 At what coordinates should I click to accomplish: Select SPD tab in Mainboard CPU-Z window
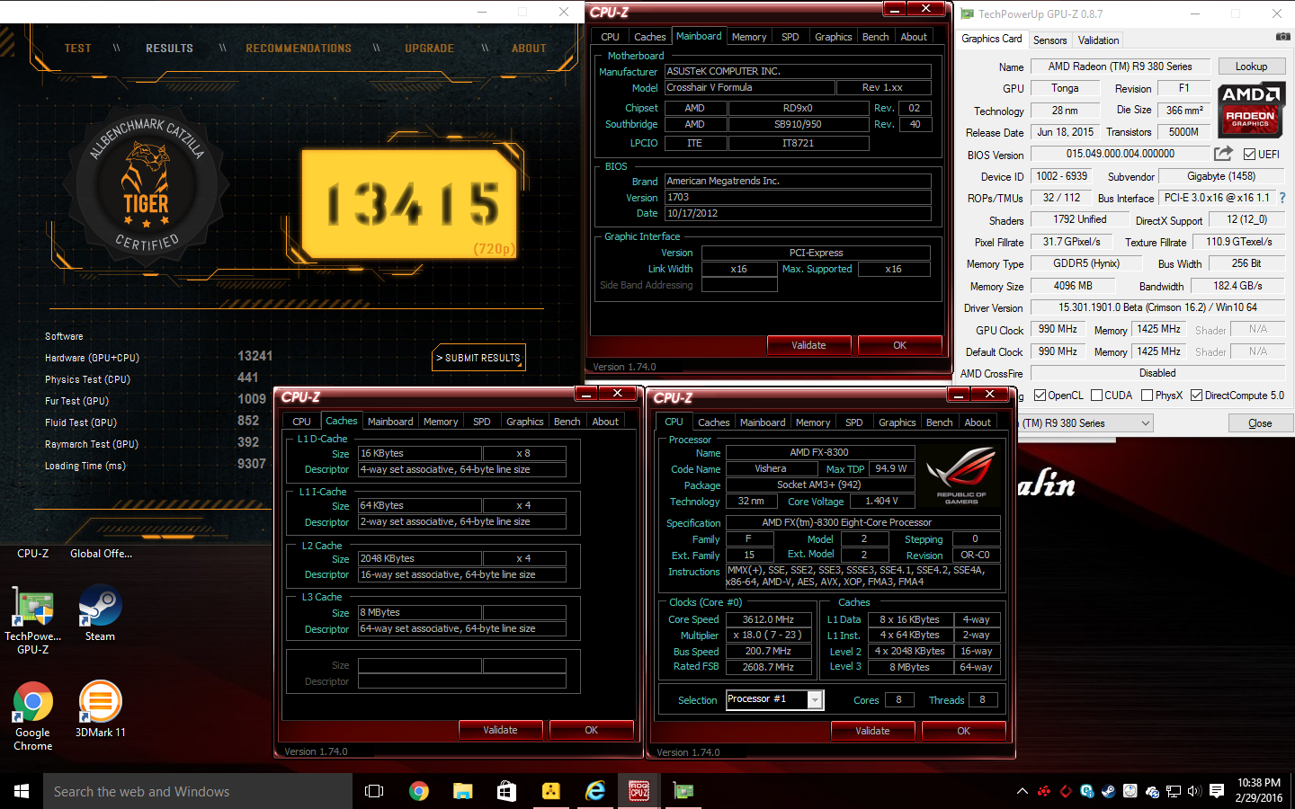pyautogui.click(x=790, y=37)
